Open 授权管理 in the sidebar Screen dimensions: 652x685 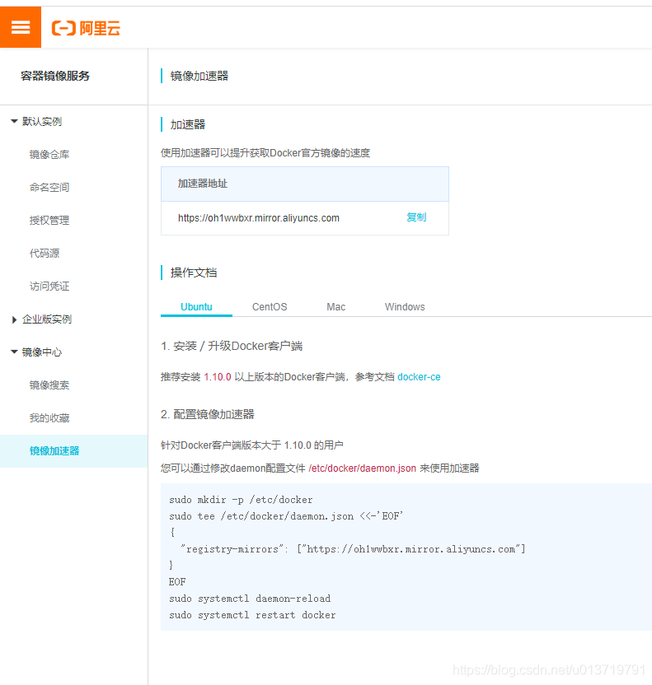pos(49,221)
